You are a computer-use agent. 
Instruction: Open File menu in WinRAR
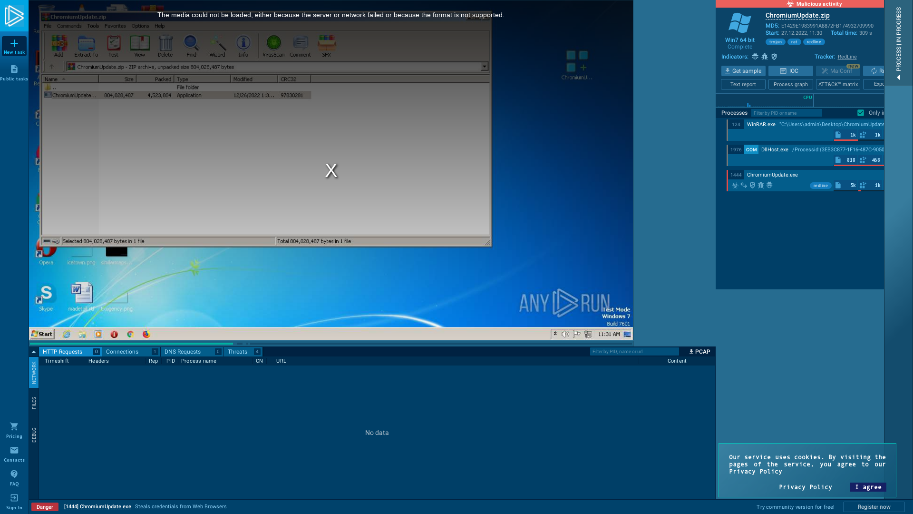[x=48, y=26]
